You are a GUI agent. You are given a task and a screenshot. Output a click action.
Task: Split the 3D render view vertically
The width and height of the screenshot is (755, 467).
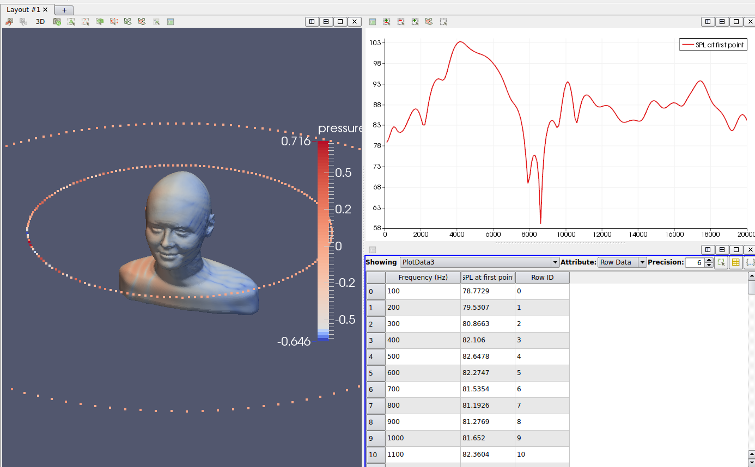[326, 22]
